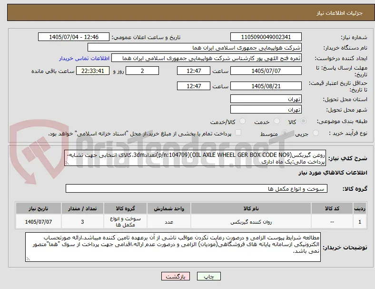Choose the متوسط purchase type radio
Viewport: 375px width, 289px height.
coord(285,133)
